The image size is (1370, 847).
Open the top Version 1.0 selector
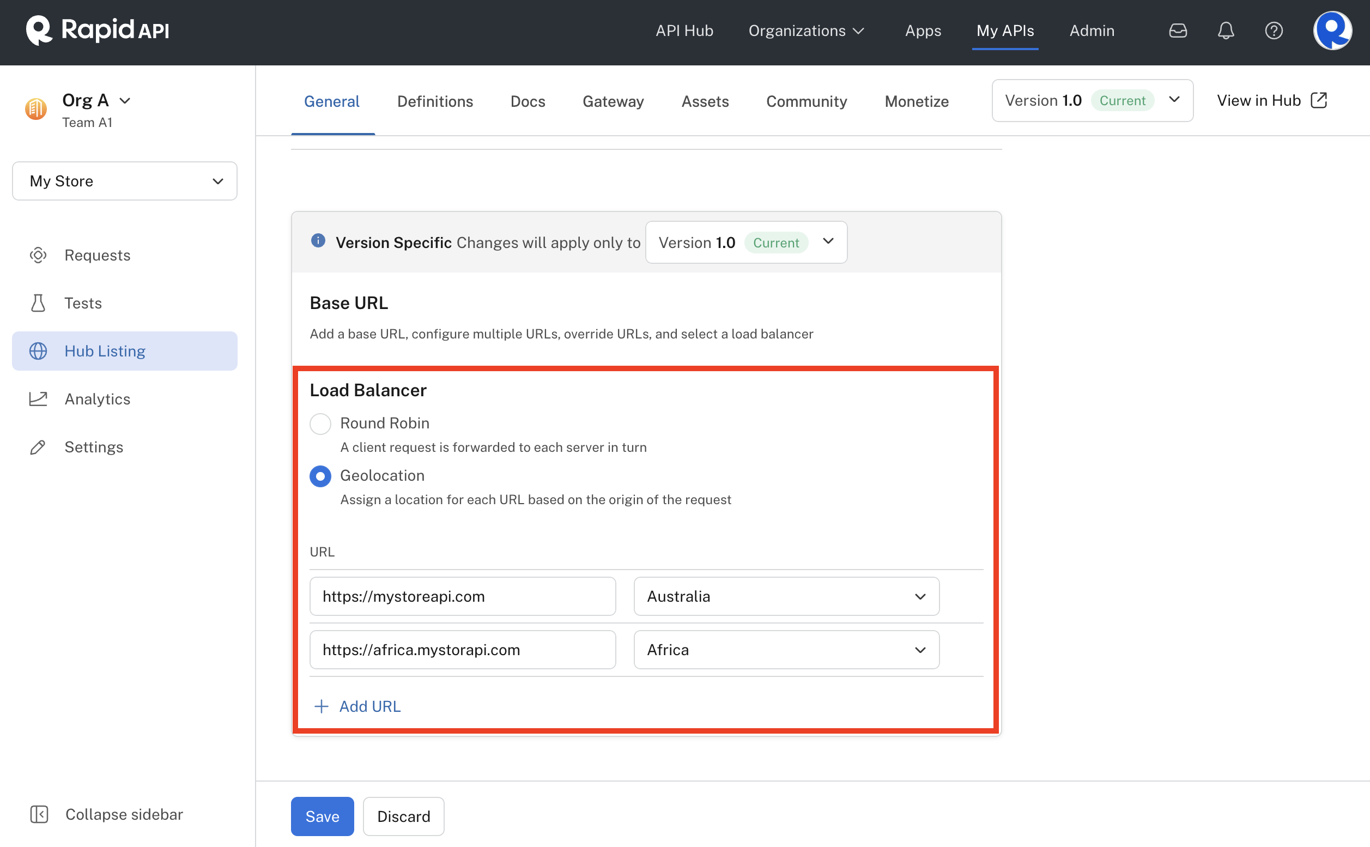coord(1092,100)
